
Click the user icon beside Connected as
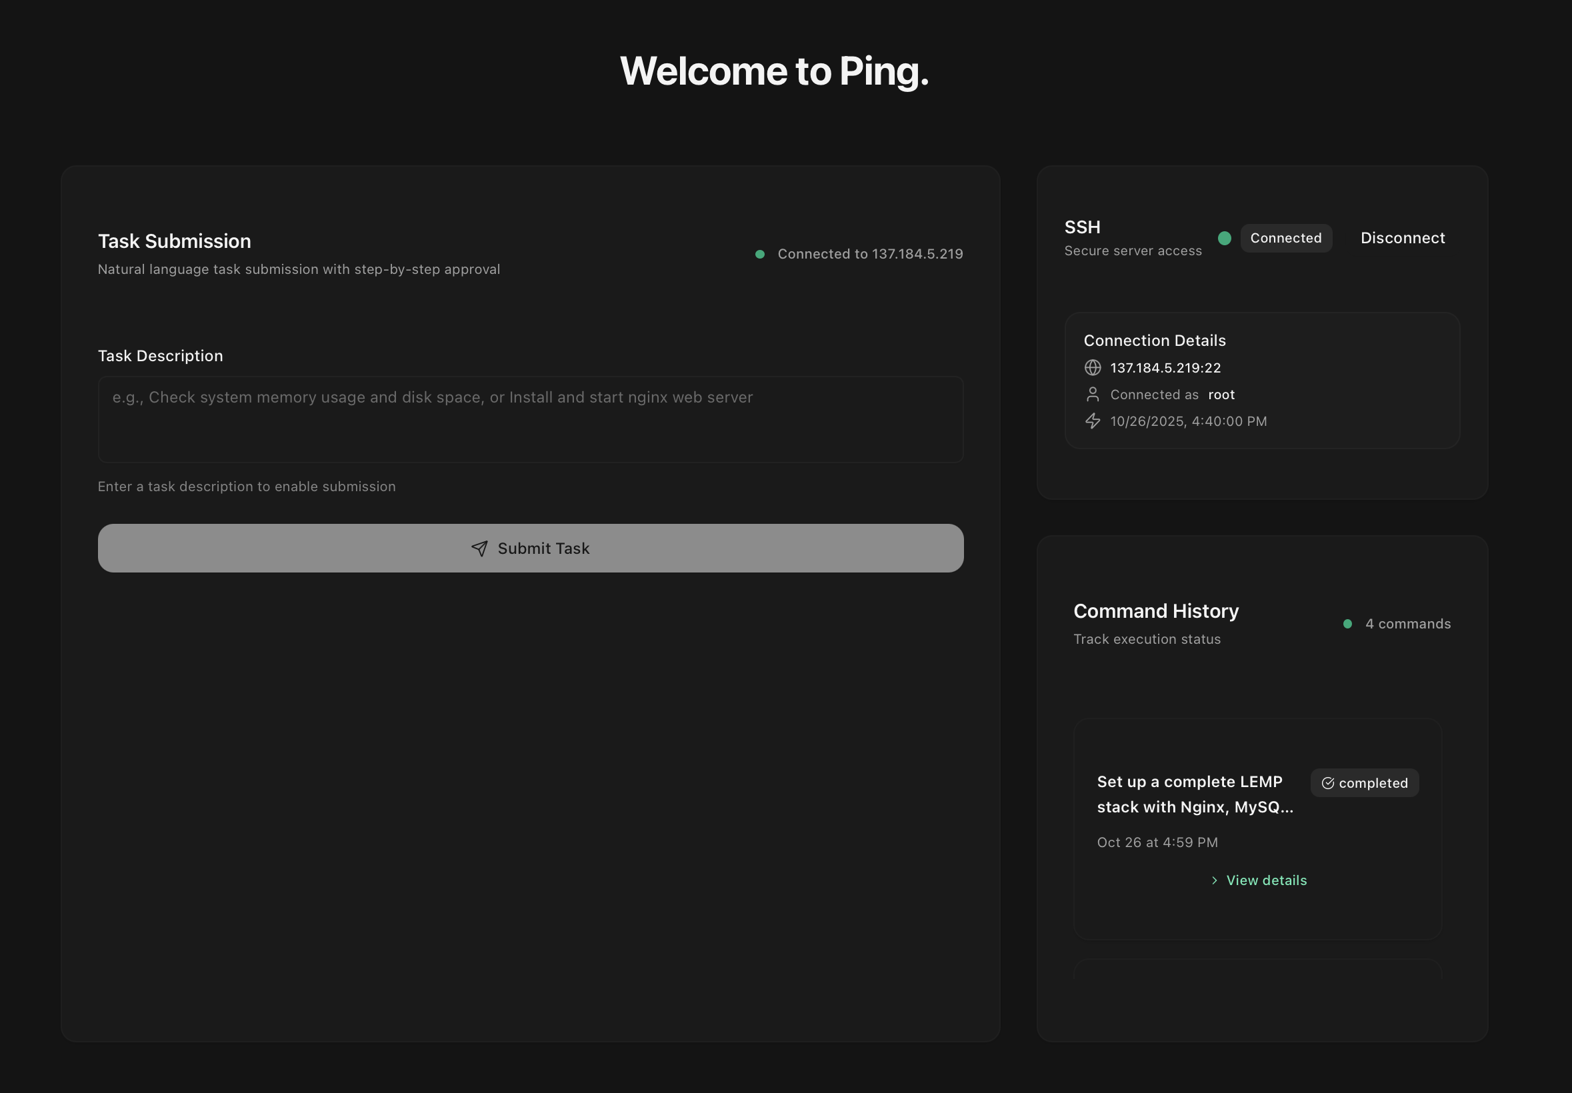pos(1093,395)
